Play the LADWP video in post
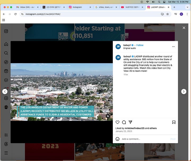Image resolution: width=191 pixels, height=161 pixels. 62,92
